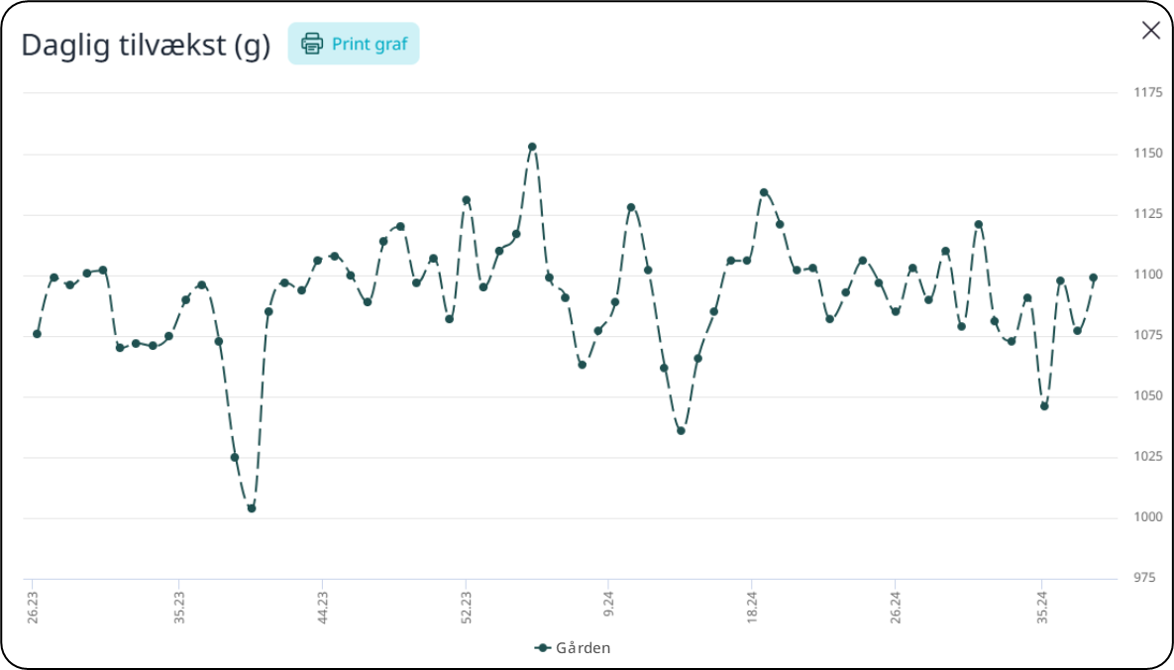Click the Gården legend line marker icon
Image resolution: width=1174 pixels, height=670 pixels.
pos(542,648)
